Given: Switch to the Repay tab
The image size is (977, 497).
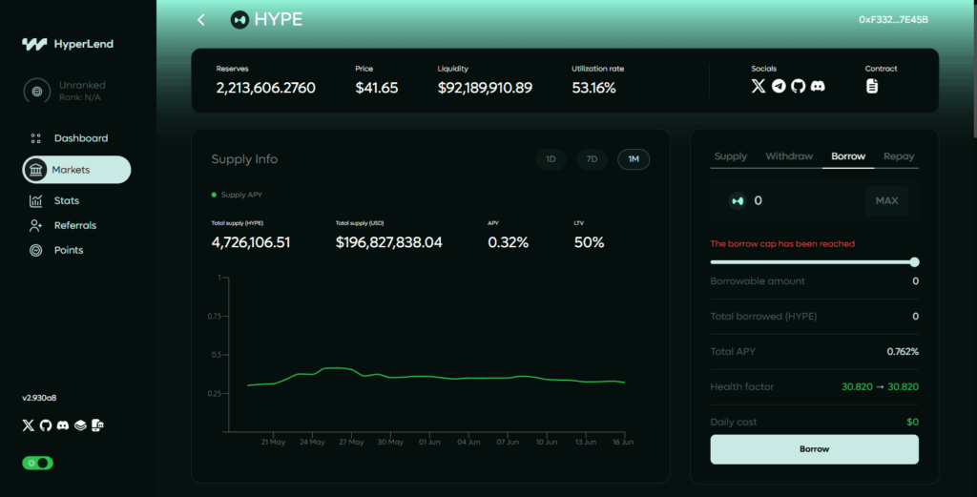Looking at the screenshot, I should point(899,156).
